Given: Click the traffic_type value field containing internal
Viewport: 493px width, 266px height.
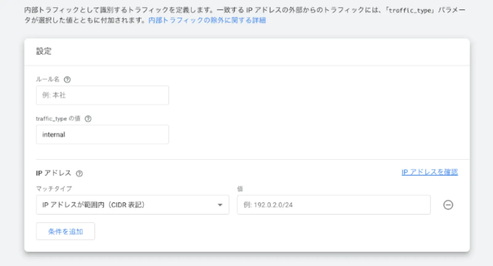Looking at the screenshot, I should pyautogui.click(x=102, y=134).
